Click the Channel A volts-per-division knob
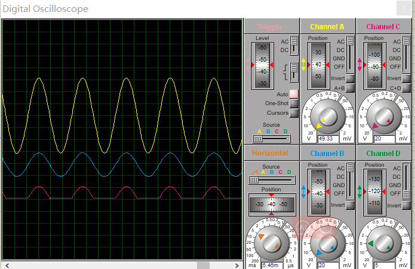Viewport: 415px width, 269px height. (328, 116)
